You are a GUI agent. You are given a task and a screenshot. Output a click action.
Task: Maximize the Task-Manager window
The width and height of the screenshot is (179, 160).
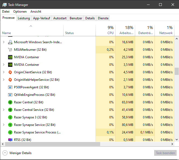(x=160, y=5)
